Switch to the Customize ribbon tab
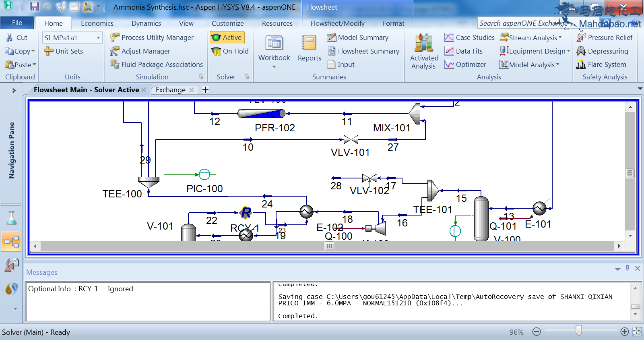This screenshot has width=644, height=340. pos(228,23)
